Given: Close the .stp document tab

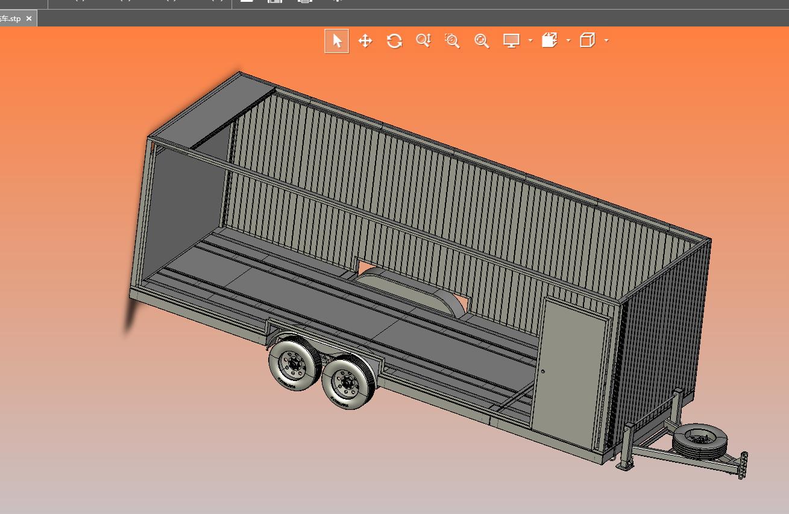Looking at the screenshot, I should click(x=29, y=19).
